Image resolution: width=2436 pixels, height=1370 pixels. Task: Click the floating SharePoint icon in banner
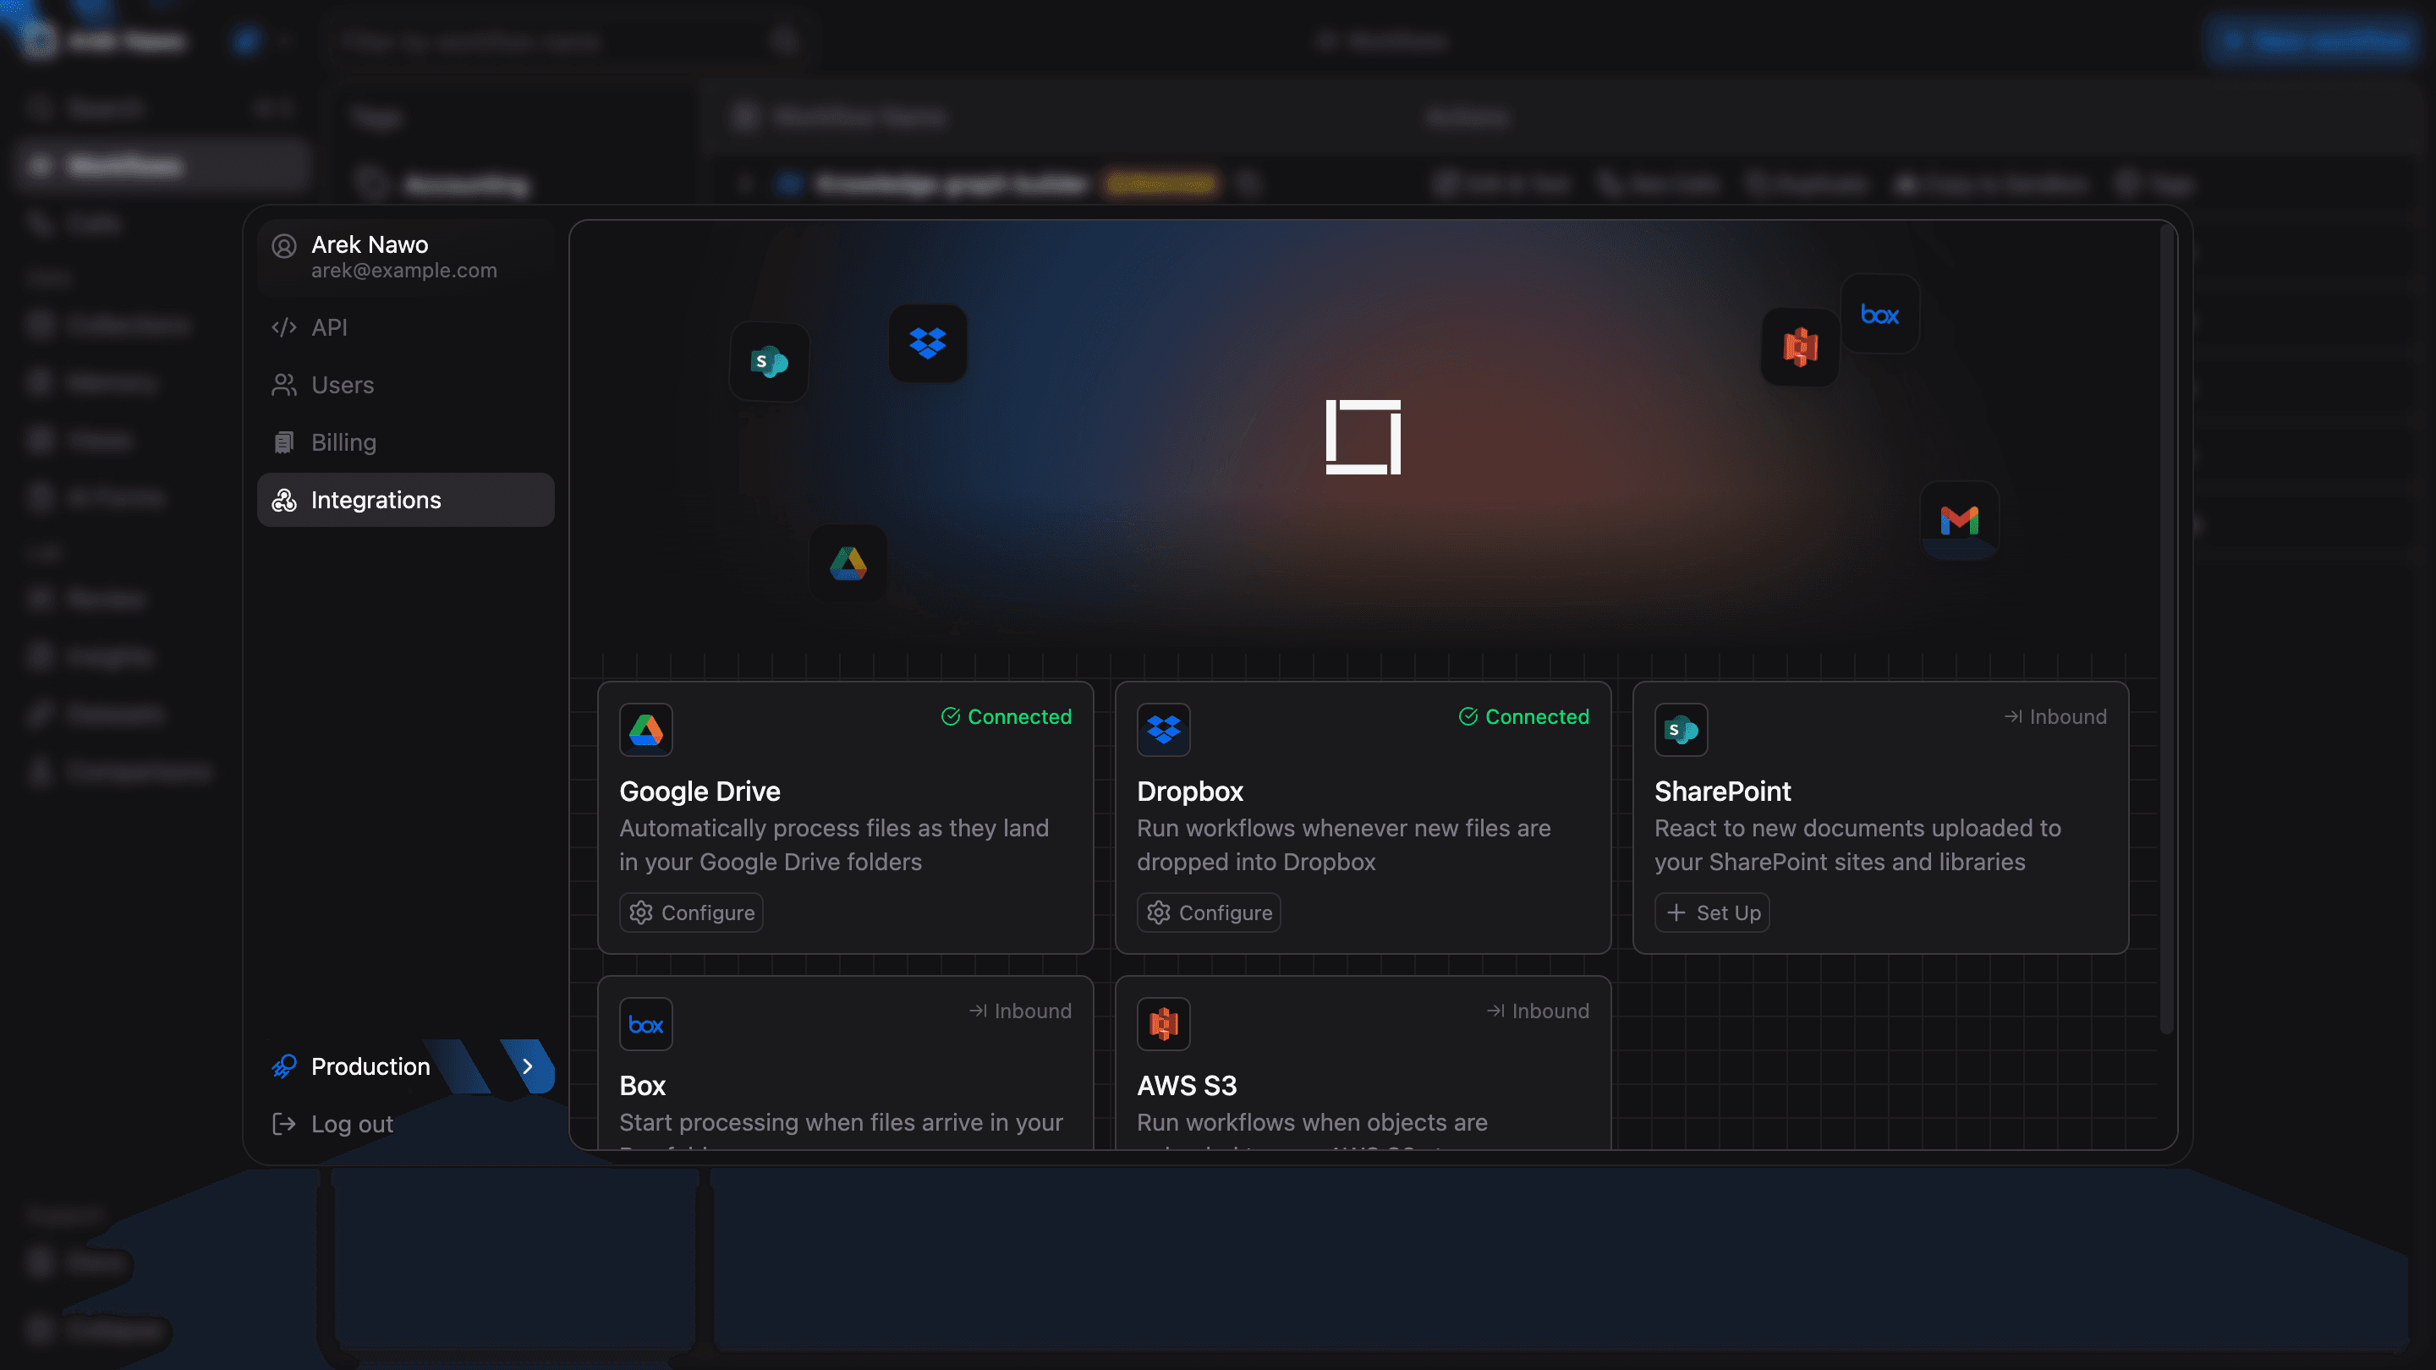coord(769,362)
